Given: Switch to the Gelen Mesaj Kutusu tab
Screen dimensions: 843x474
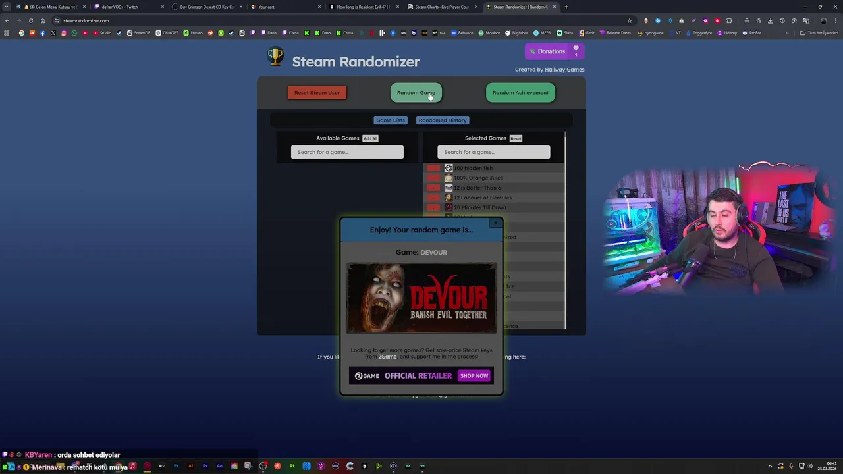Looking at the screenshot, I should click(x=51, y=7).
